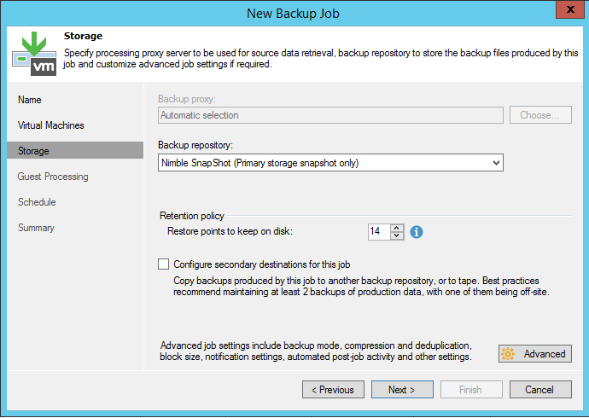The image size is (589, 418).
Task: Click the Previous button
Action: coord(333,390)
